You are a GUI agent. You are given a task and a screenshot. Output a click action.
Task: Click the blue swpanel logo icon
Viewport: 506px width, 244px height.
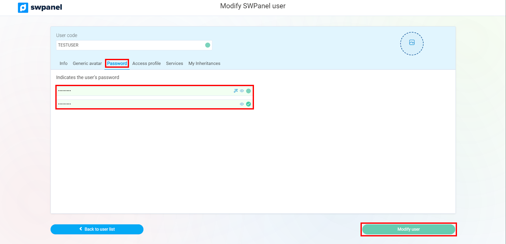(23, 8)
